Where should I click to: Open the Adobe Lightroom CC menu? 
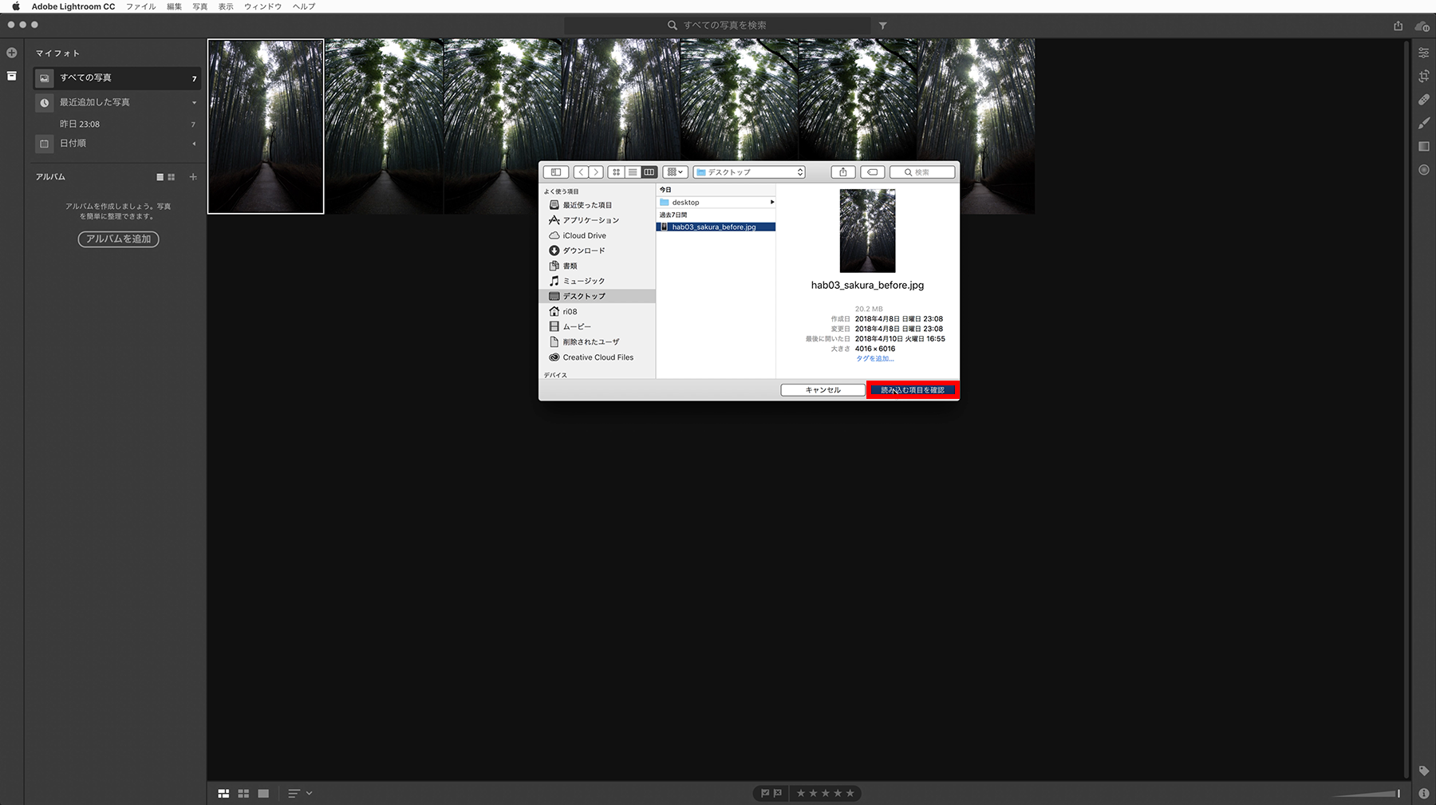73,6
